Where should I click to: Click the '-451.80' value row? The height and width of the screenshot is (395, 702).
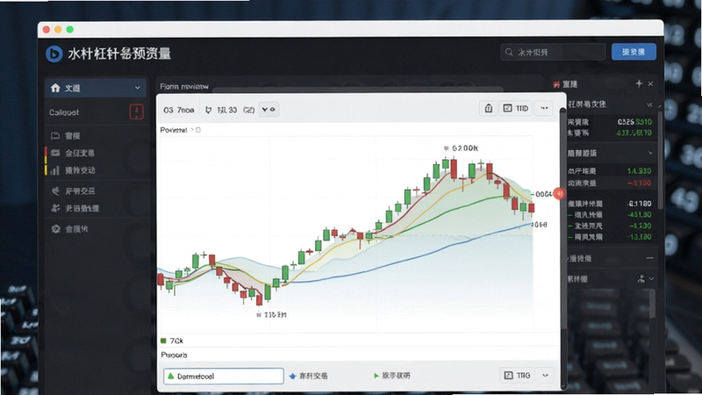[x=611, y=215]
